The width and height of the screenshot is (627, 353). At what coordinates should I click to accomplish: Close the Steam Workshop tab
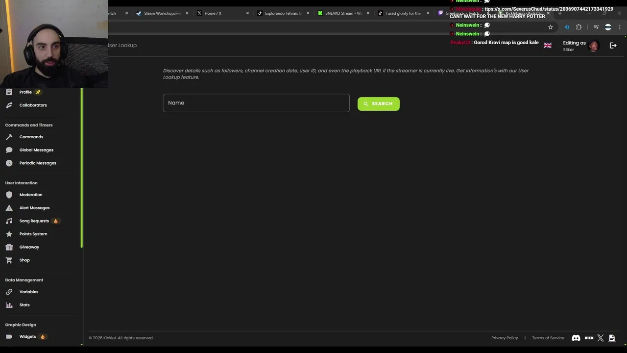187,13
